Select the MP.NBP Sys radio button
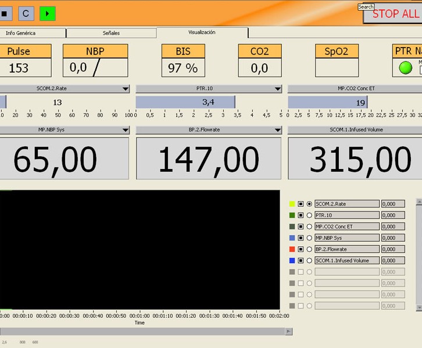 [x=309, y=238]
